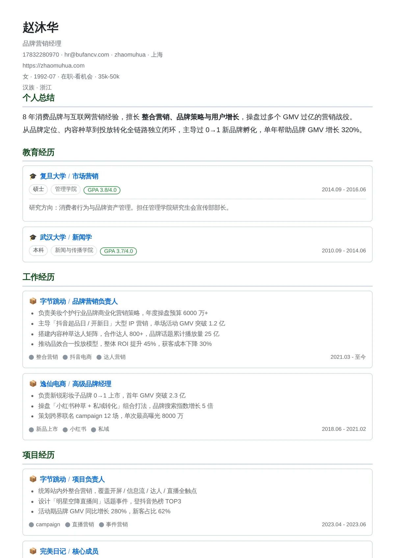
Task: Click the 个人总结 section heading
Action: pos(39,98)
